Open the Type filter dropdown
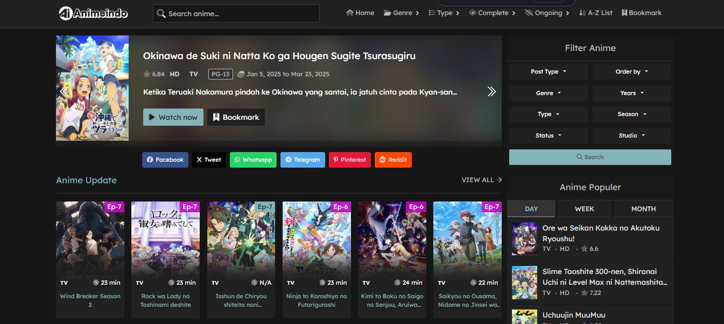The height and width of the screenshot is (324, 724). pyautogui.click(x=549, y=114)
